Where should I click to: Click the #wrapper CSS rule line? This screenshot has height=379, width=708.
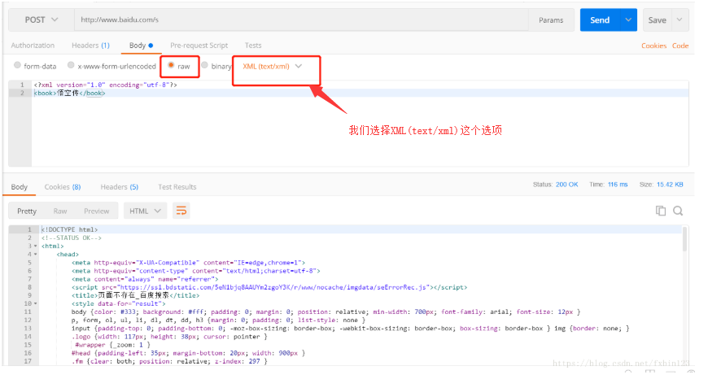pos(112,345)
